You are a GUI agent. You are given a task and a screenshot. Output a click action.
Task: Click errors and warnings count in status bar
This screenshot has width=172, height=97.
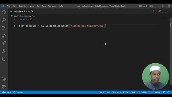[6, 92]
